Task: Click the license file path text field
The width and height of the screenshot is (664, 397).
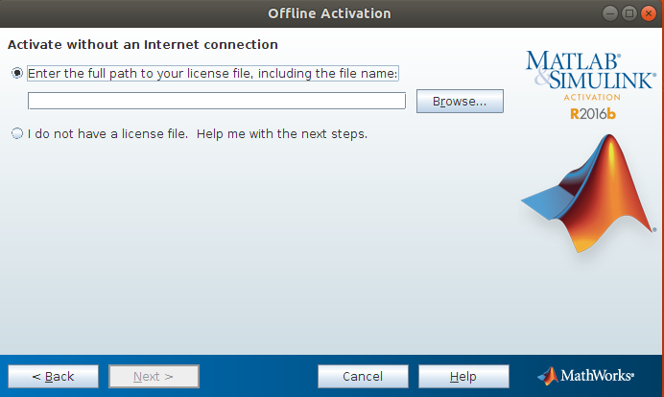Action: tap(217, 101)
